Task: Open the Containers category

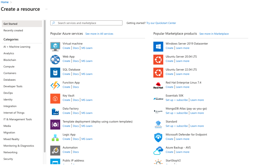Action: tap(10, 73)
